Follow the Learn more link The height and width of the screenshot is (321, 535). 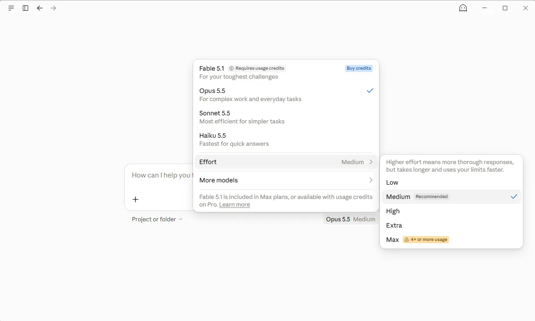[x=234, y=205]
